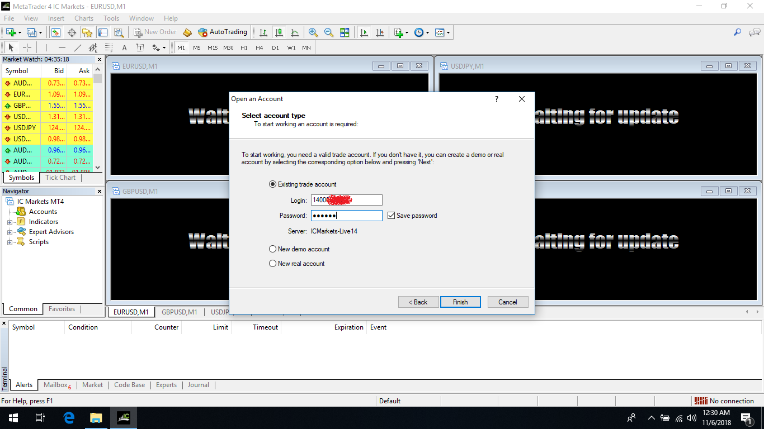764x429 pixels.
Task: Click the Back button in dialog
Action: click(x=418, y=302)
